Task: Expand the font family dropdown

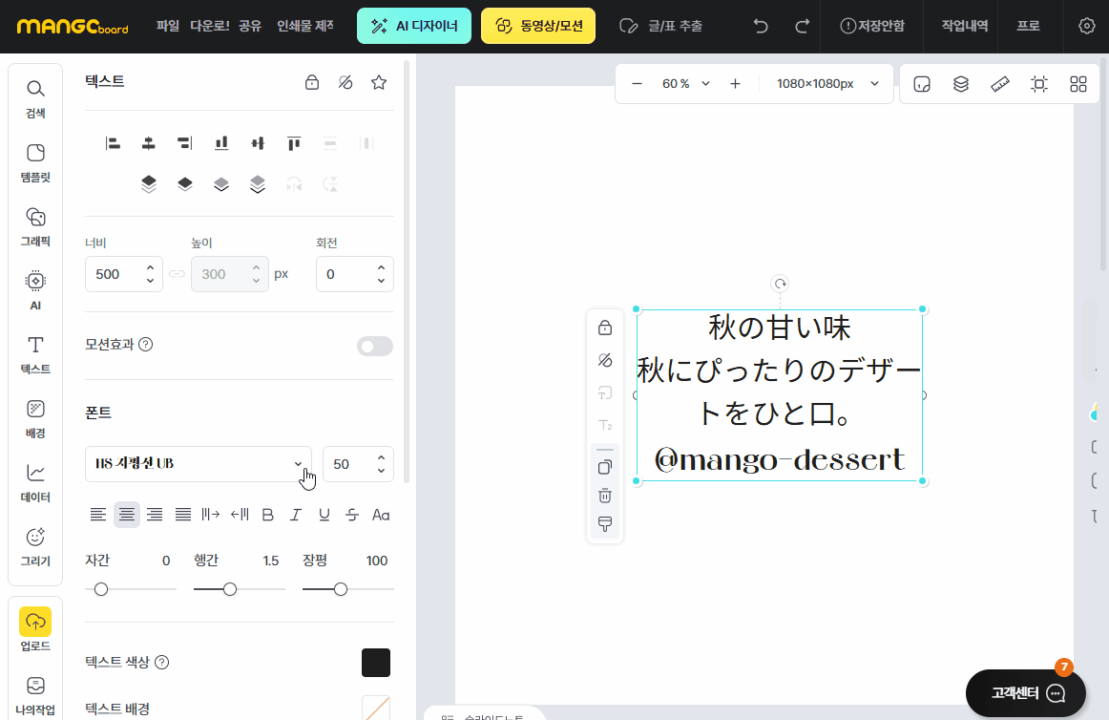Action: click(199, 464)
